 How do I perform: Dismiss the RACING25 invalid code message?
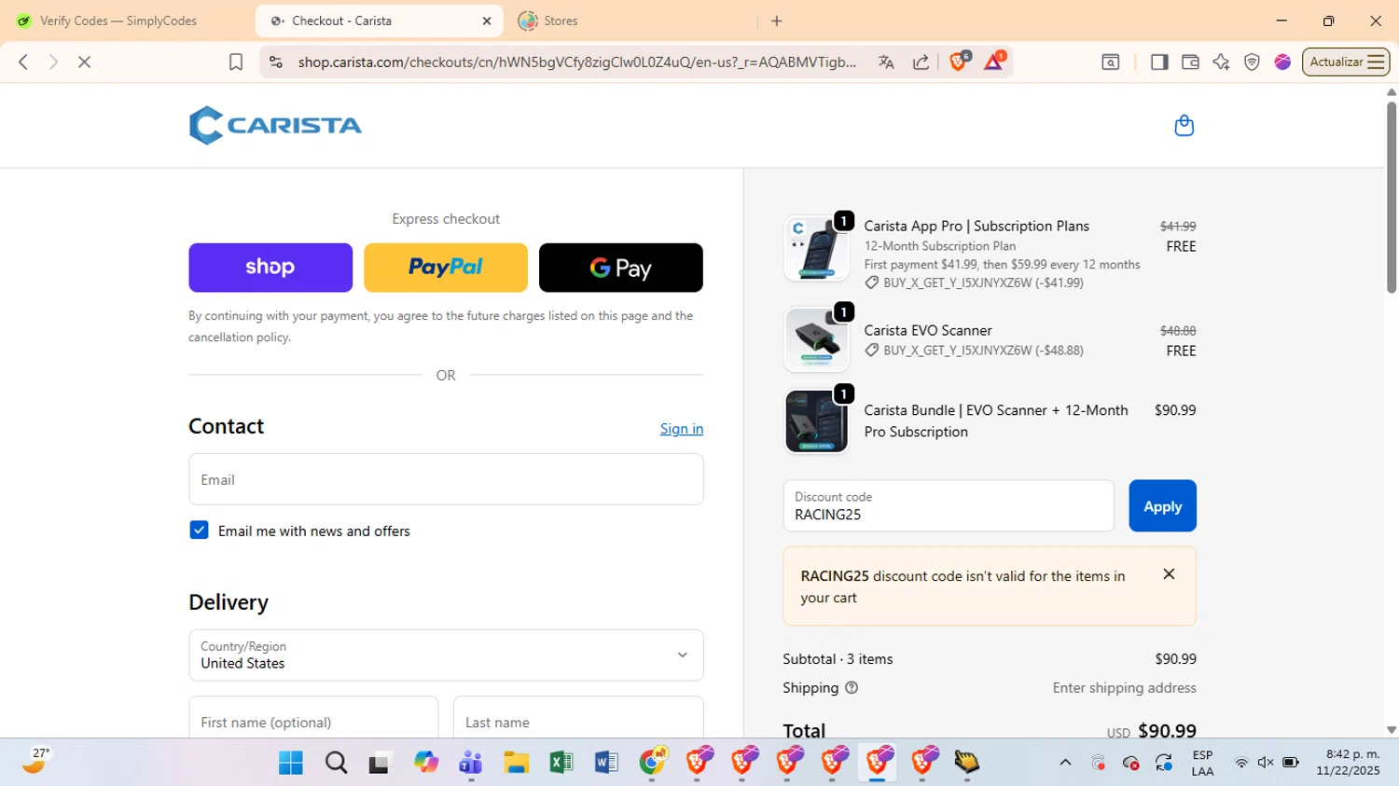[x=1169, y=574]
